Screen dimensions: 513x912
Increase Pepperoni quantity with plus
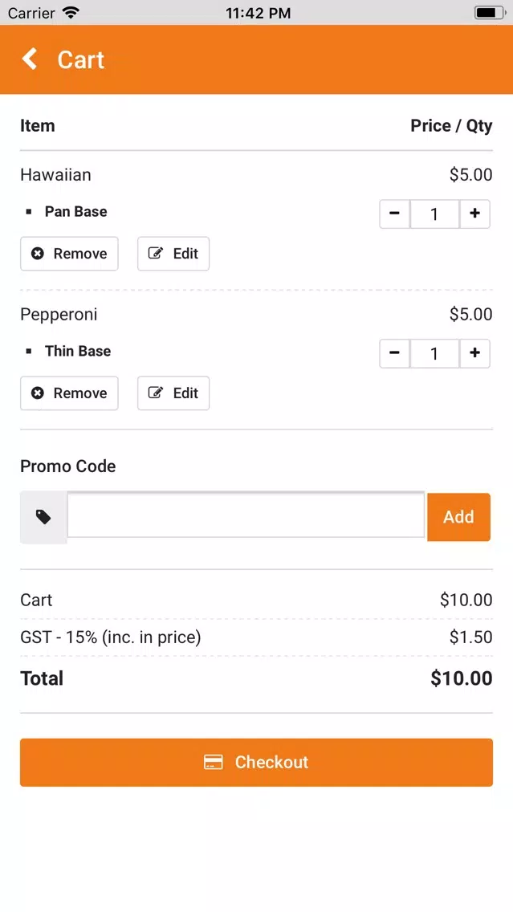(474, 353)
